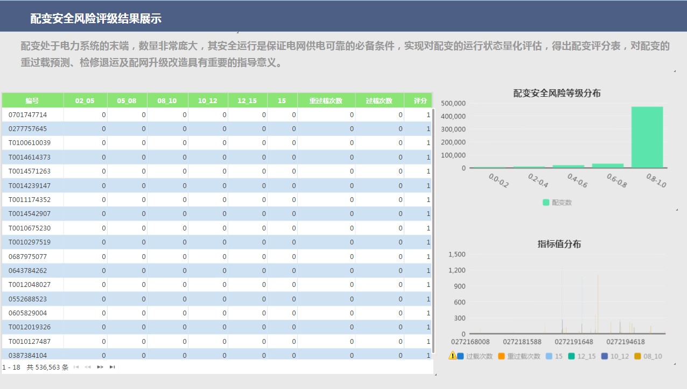Go to the first table page
687x389 pixels.
[76, 368]
